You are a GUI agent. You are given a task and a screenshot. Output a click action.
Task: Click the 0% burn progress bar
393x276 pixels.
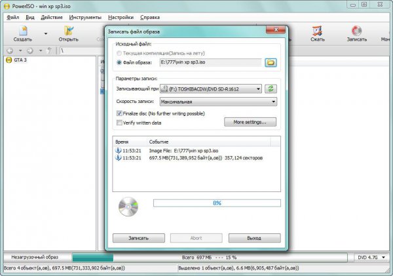click(217, 203)
